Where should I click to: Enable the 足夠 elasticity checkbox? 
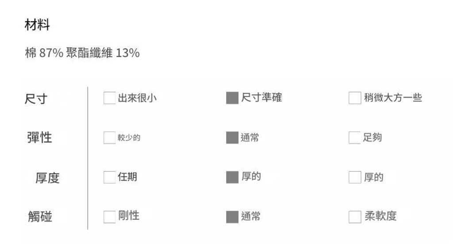pos(355,138)
